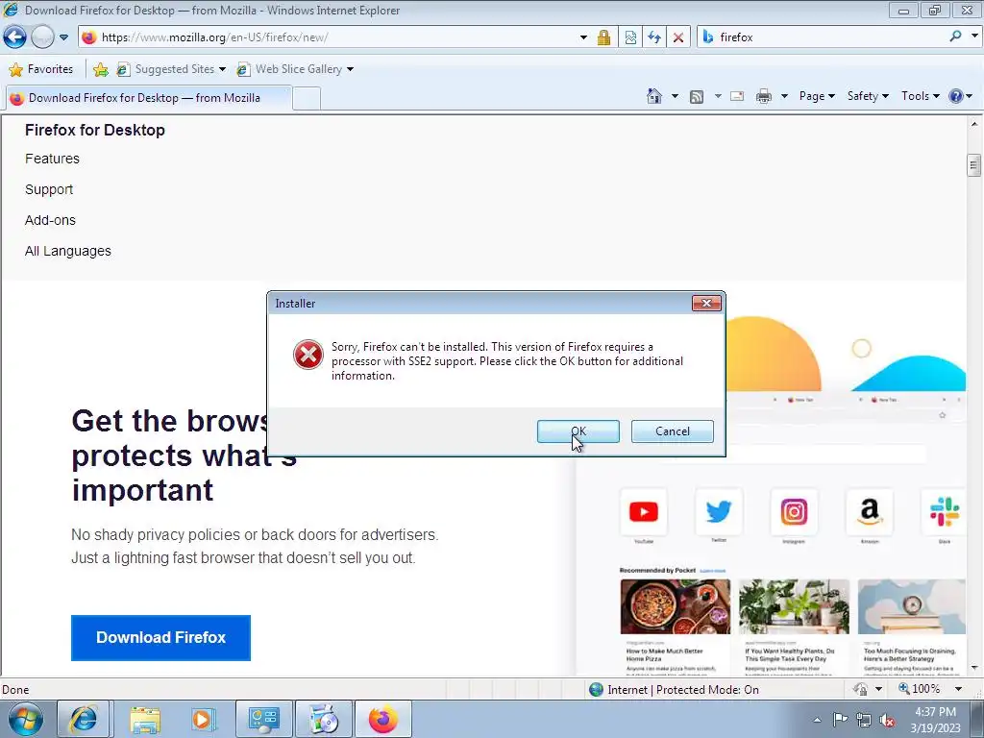Viewport: 984px width, 738px height.
Task: Open the Tools menu
Action: (x=920, y=96)
